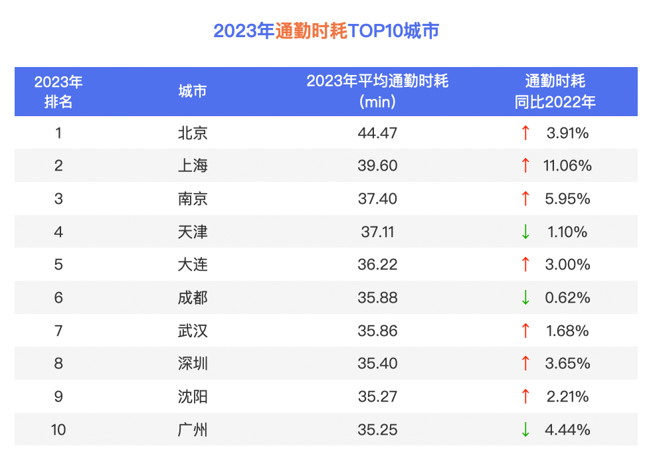This screenshot has width=651, height=466.
Task: Click the percentage 1.10%
Action: pos(567,232)
